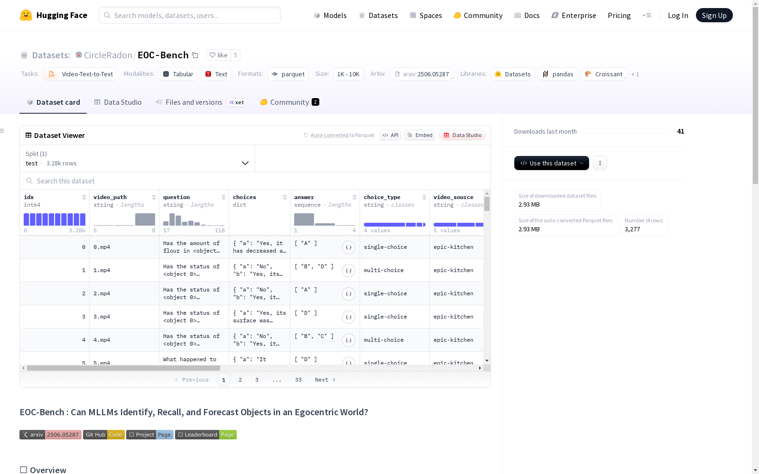Screen dimensions: 759x474
Task: Go to page 3 of the dataset
Action: [x=257, y=380]
